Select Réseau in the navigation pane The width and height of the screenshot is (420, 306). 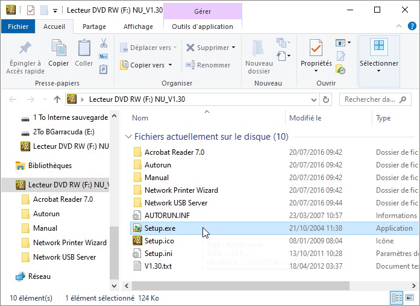[39, 276]
